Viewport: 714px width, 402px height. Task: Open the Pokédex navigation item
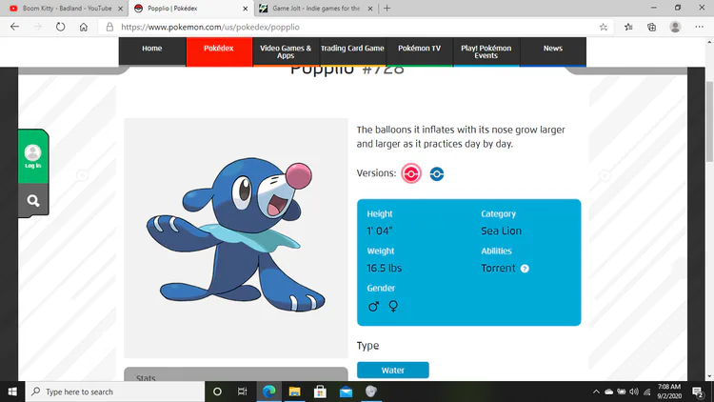[219, 51]
